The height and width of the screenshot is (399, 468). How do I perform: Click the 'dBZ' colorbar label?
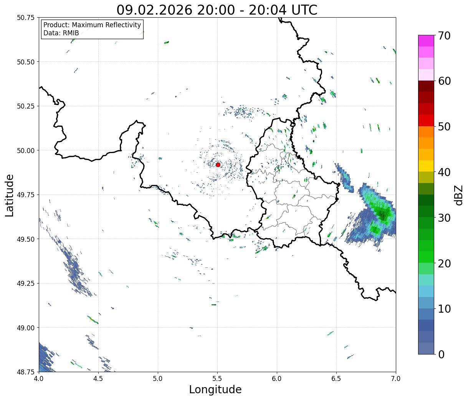pyautogui.click(x=458, y=195)
